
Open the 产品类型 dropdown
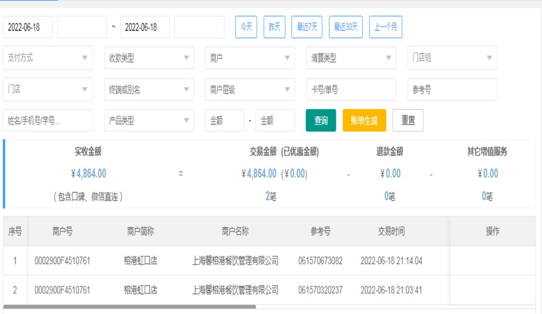[x=149, y=120]
